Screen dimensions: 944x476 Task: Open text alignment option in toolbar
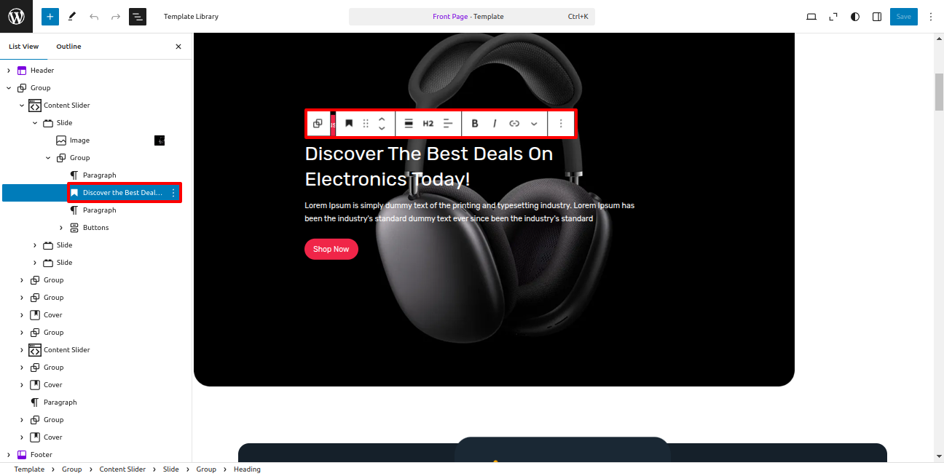tap(448, 124)
